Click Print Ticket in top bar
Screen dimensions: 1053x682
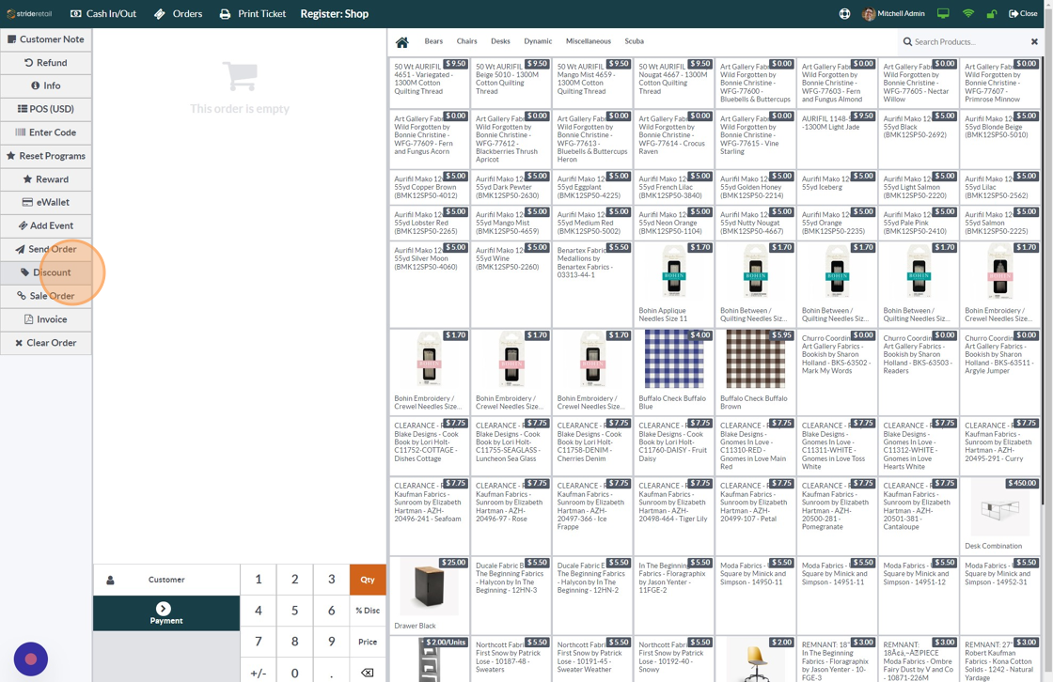coord(253,13)
